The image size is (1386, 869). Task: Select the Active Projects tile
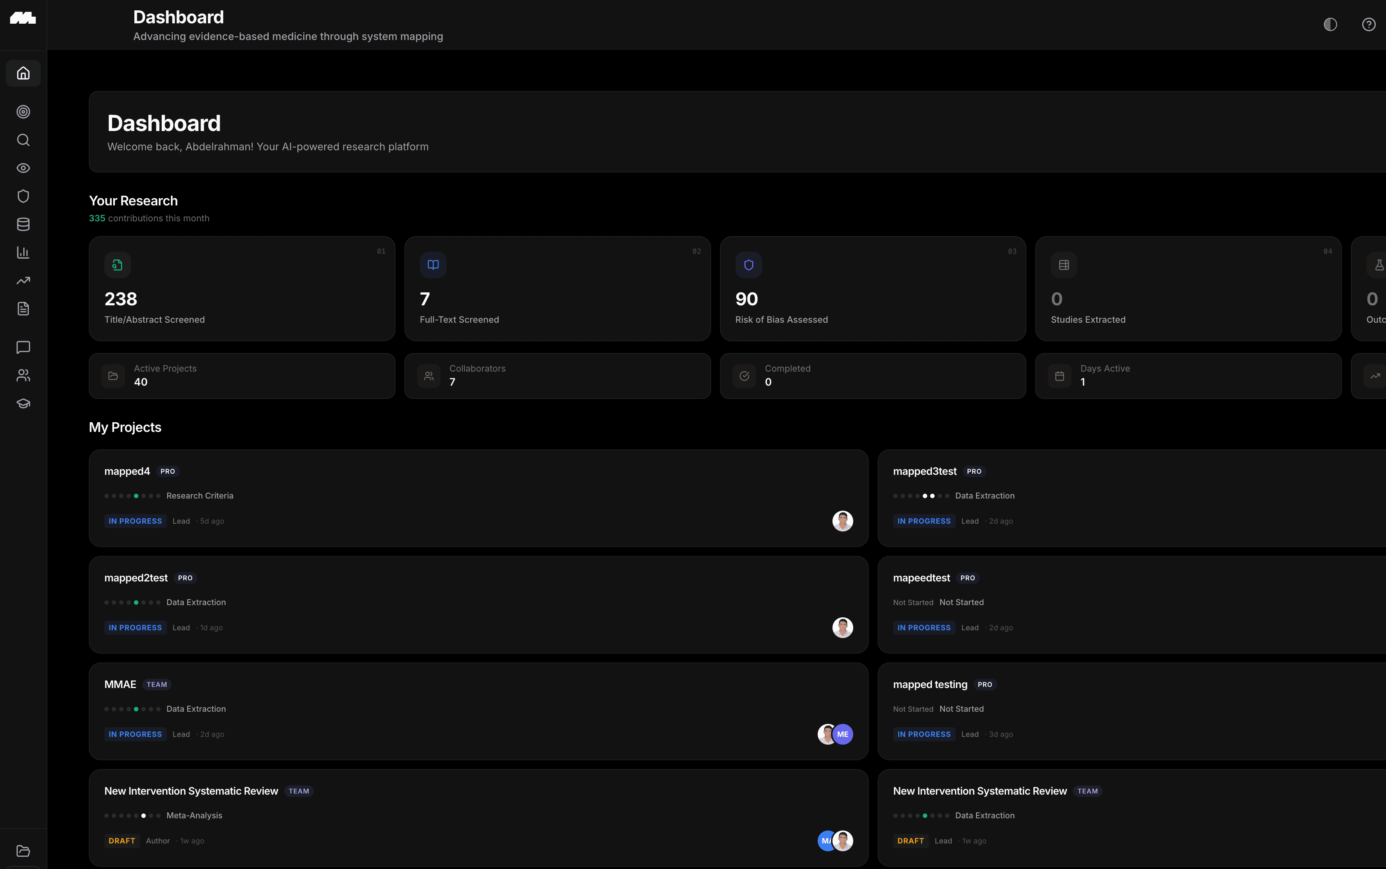click(x=242, y=376)
